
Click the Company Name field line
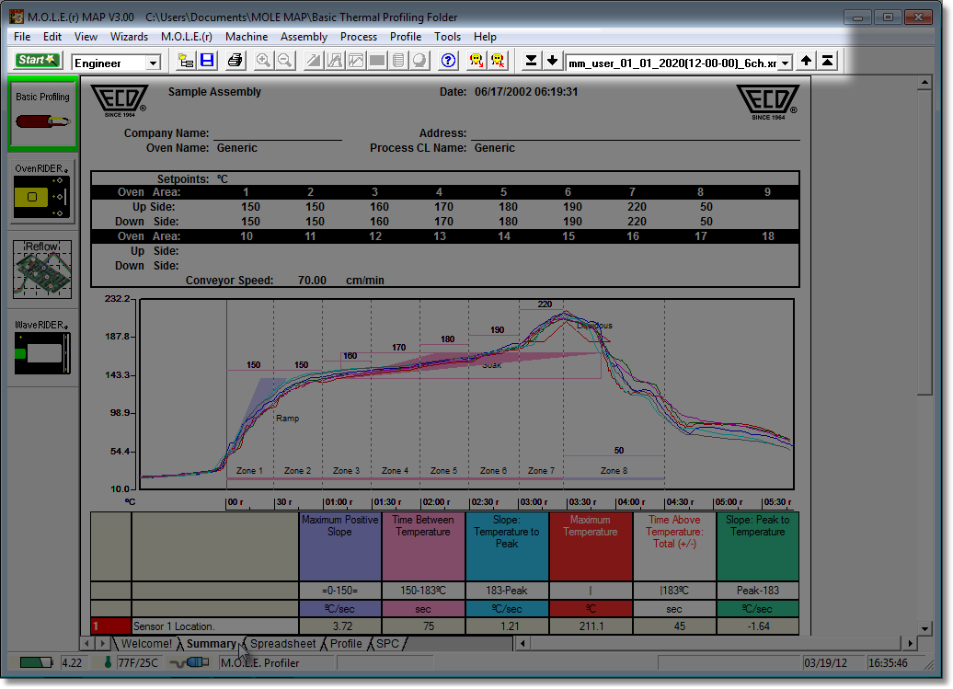pyautogui.click(x=277, y=134)
